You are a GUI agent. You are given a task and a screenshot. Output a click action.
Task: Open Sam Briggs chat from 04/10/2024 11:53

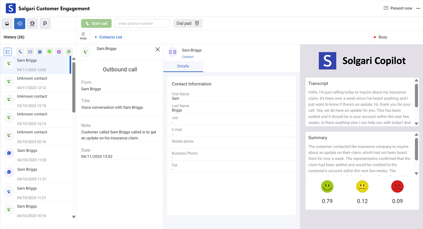[36, 155]
